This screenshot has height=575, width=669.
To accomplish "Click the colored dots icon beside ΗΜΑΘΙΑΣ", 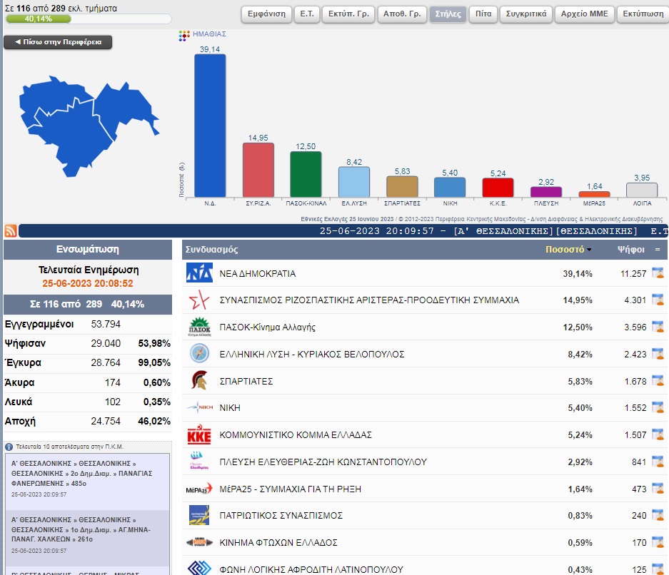I will coord(184,34).
